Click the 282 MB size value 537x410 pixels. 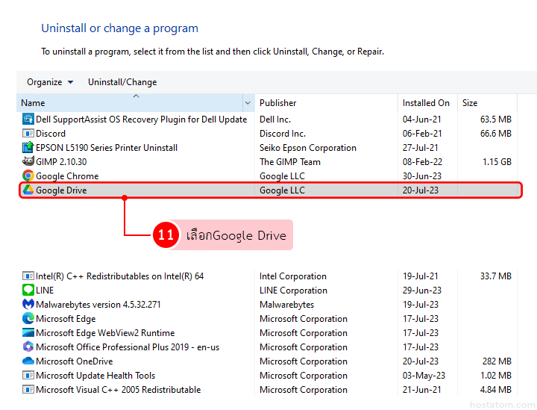(x=497, y=361)
